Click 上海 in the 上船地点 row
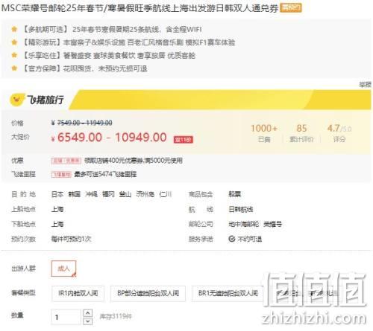The image size is (373, 331). pos(57,209)
